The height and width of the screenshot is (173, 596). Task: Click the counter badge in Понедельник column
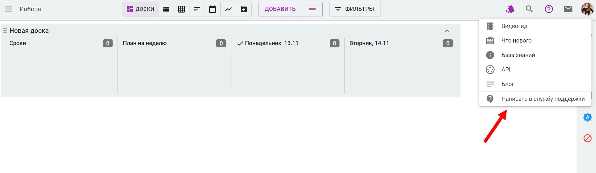(x=335, y=43)
